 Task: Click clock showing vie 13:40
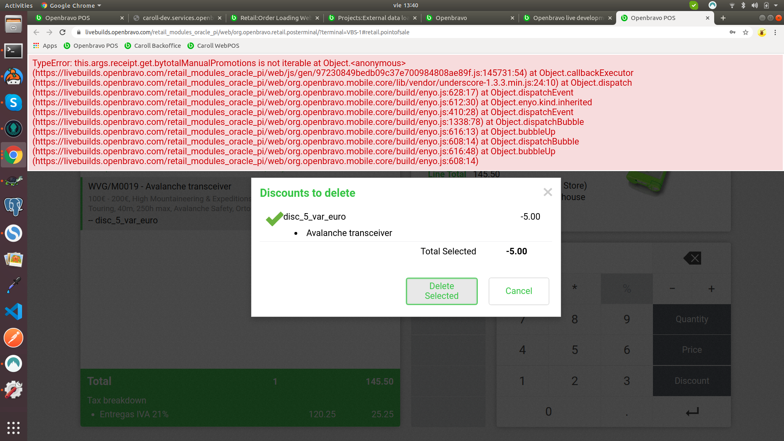coord(405,5)
